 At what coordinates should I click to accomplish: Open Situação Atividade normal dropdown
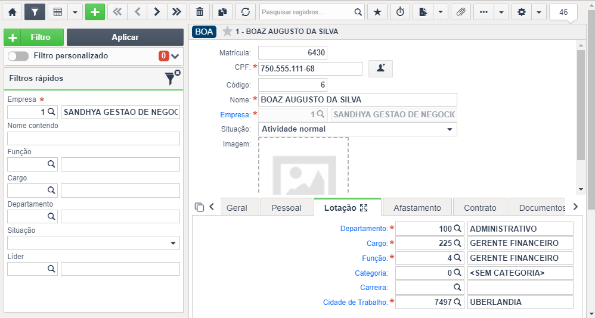click(358, 129)
